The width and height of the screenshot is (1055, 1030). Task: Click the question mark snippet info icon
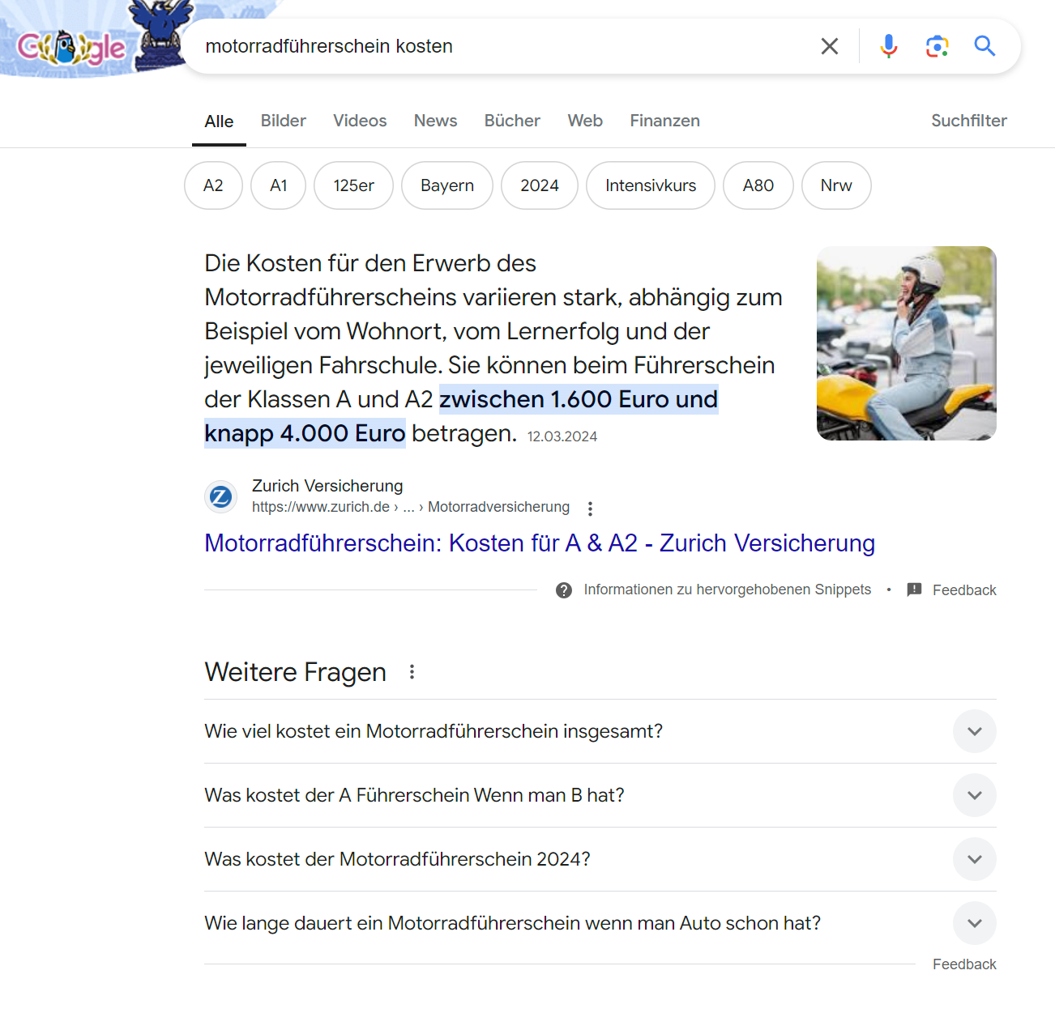click(x=564, y=590)
